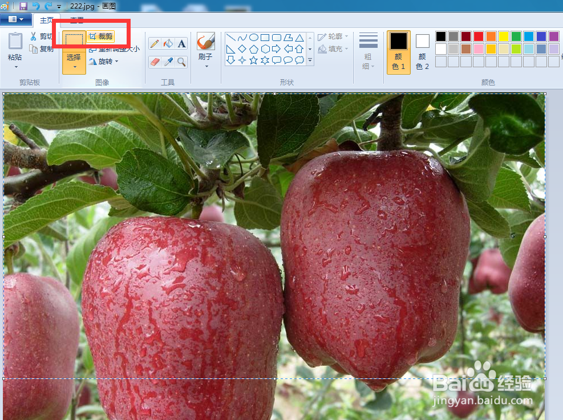This screenshot has height=420, width=563.
Task: Pick the Six-point star shape
Action: point(265,60)
